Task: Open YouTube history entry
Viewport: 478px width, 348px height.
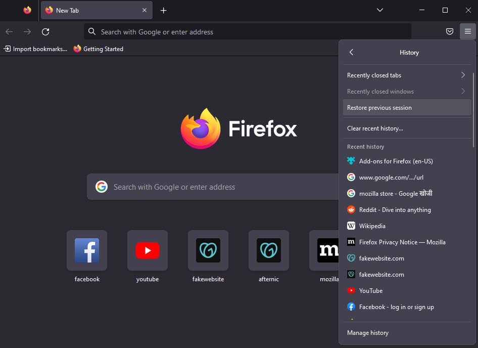Action: (x=407, y=290)
